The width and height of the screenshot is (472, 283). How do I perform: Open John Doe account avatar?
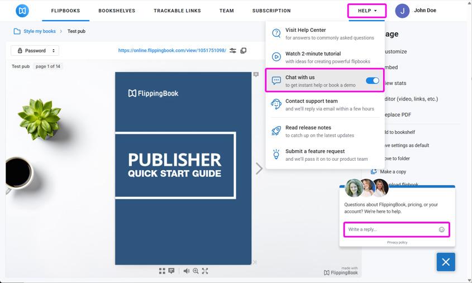point(402,11)
